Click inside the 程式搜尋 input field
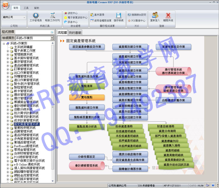This screenshot has height=188, width=219. pos(33,32)
